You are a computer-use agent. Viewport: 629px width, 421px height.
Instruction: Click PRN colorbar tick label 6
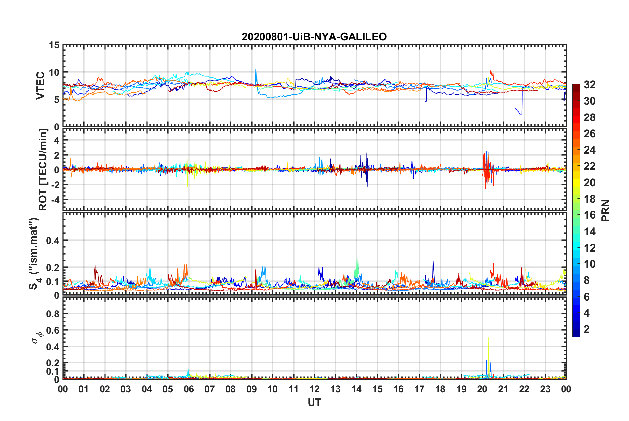(x=587, y=297)
